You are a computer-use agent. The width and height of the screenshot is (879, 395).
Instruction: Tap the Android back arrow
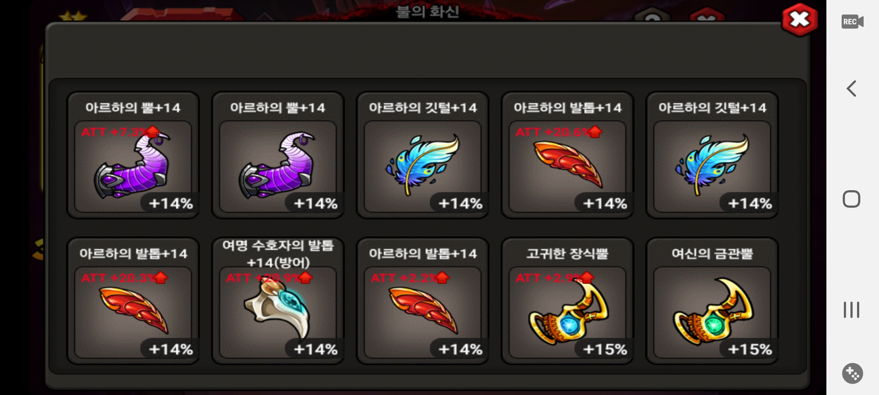[x=852, y=89]
